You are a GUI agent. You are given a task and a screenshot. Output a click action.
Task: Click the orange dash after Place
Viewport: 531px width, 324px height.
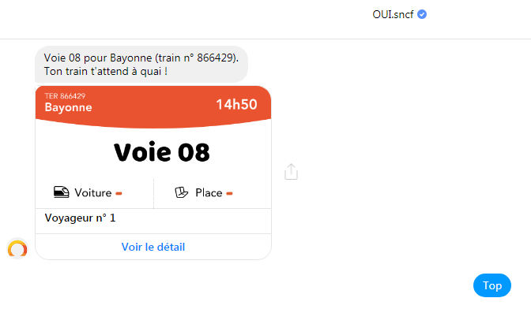click(229, 194)
